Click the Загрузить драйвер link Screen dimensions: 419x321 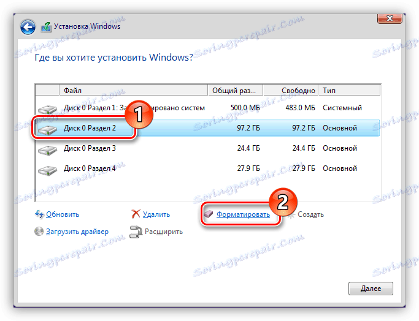[x=77, y=232]
